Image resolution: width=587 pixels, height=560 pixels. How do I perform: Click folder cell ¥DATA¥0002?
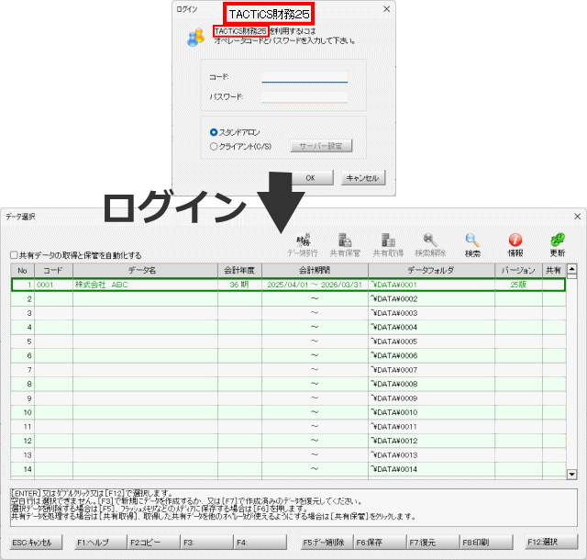tap(431, 299)
